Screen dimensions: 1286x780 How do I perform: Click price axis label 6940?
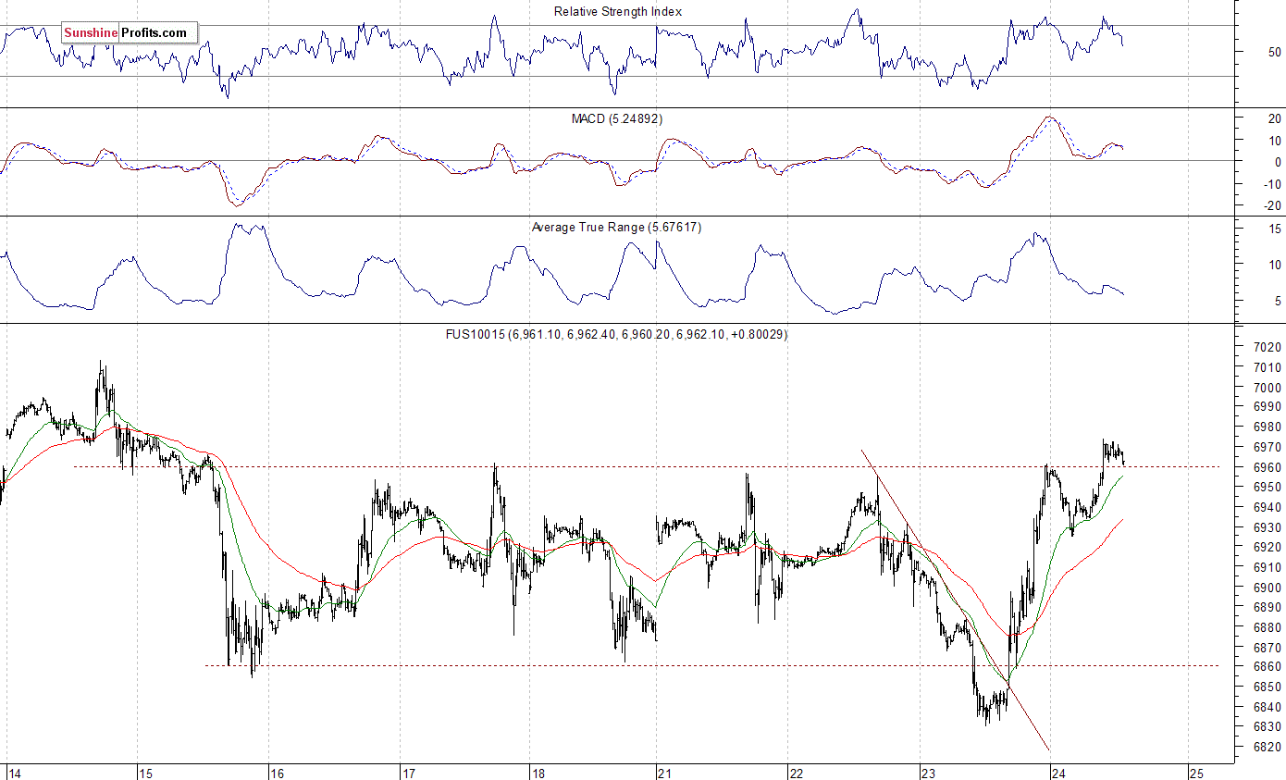(1267, 508)
